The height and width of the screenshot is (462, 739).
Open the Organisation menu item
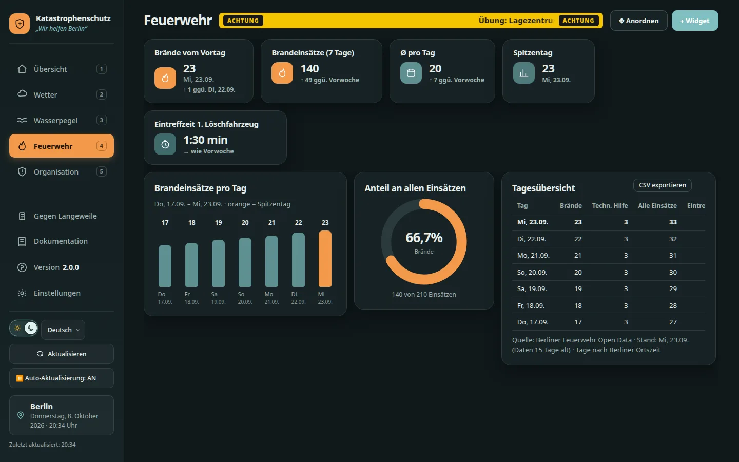coord(62,171)
